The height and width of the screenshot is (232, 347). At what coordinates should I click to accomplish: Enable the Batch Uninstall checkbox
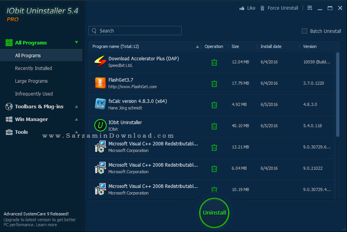pyautogui.click(x=304, y=31)
